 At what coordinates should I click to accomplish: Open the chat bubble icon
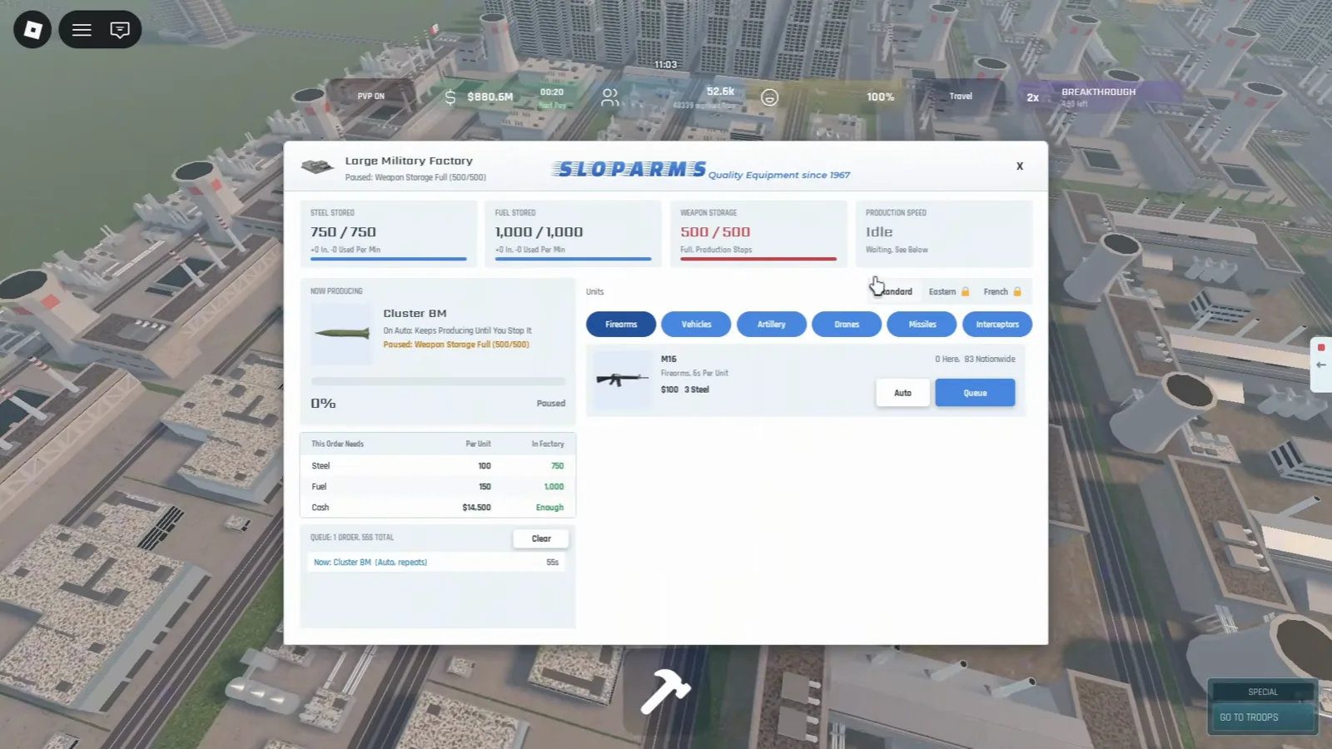(120, 30)
